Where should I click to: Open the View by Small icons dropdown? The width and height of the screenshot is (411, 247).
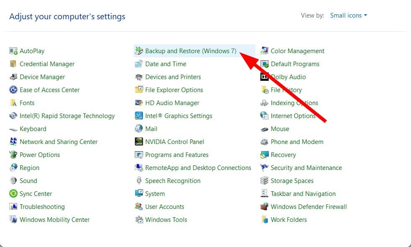[348, 15]
